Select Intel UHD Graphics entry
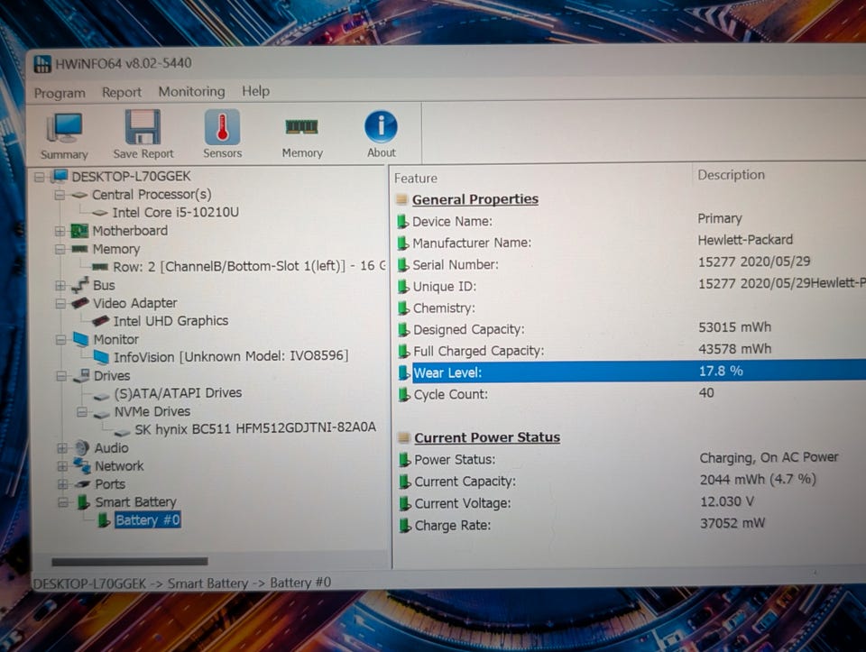Viewport: 866px width, 652px height. pyautogui.click(x=170, y=321)
